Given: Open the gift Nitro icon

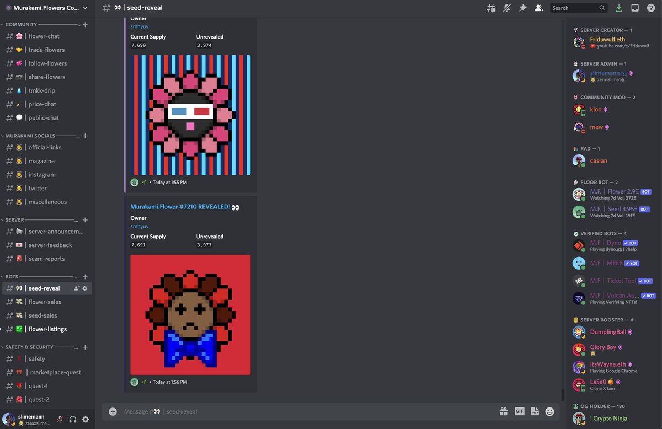Looking at the screenshot, I should tap(503, 411).
